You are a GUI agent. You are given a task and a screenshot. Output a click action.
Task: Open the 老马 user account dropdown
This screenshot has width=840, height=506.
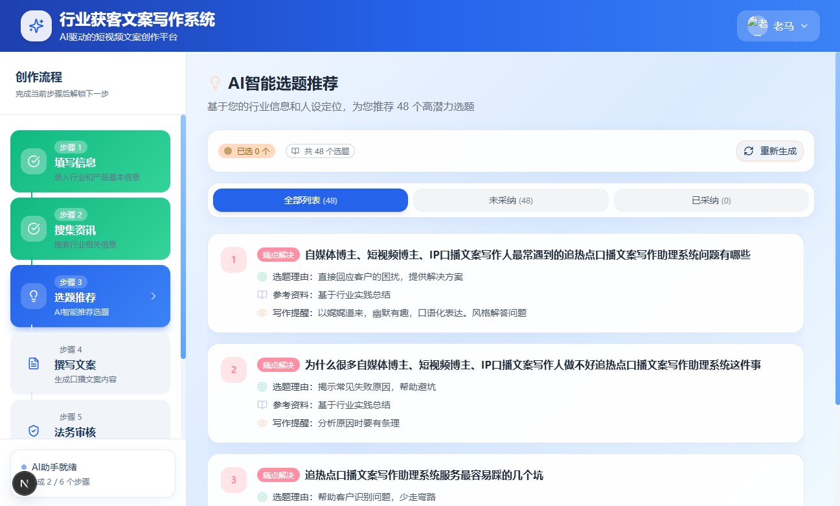coord(778,26)
